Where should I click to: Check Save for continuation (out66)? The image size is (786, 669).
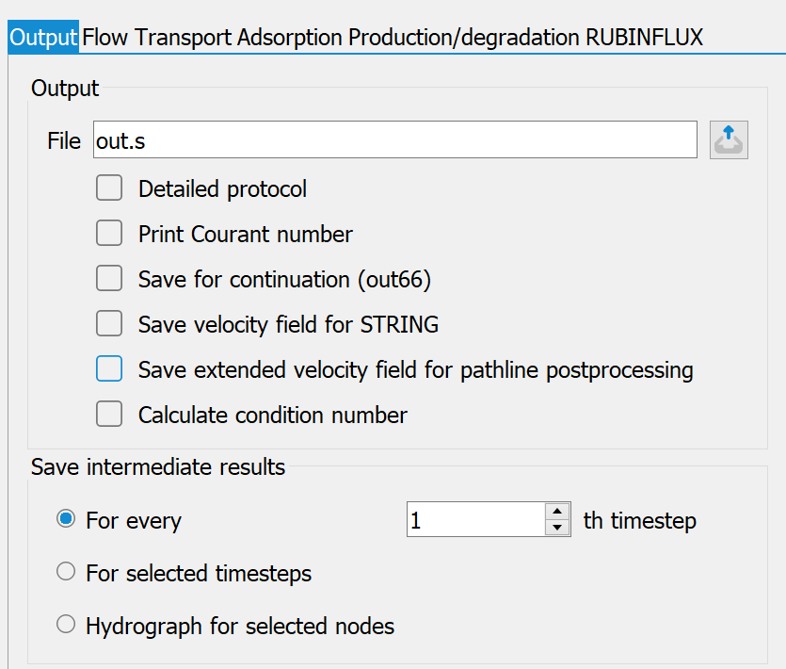(x=109, y=278)
